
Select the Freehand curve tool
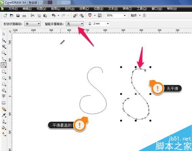tap(3, 59)
